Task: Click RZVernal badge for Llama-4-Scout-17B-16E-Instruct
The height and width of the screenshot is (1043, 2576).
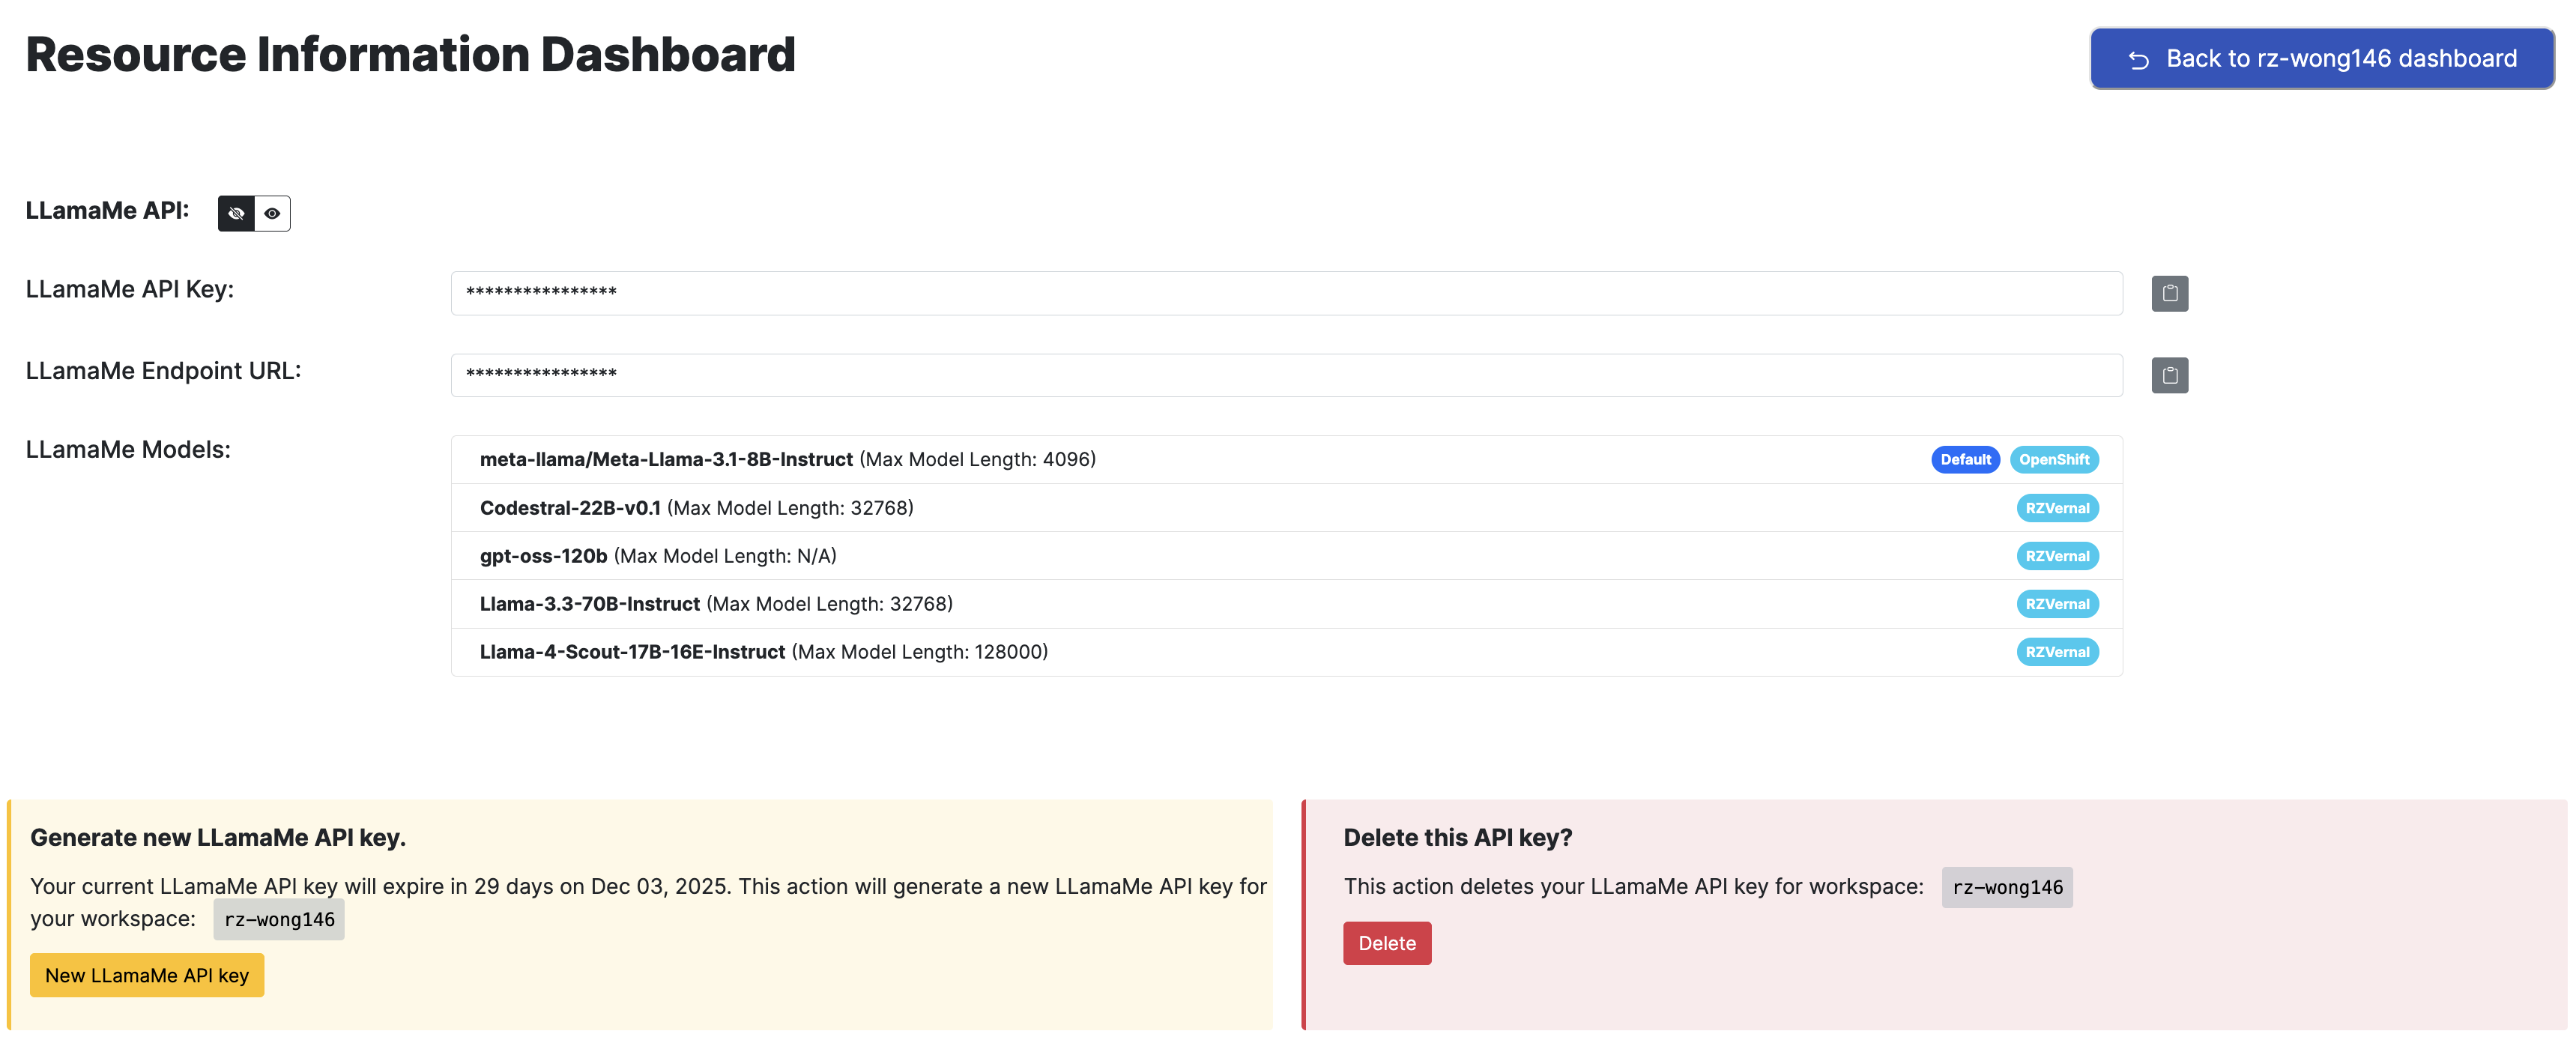Action: [x=2056, y=652]
